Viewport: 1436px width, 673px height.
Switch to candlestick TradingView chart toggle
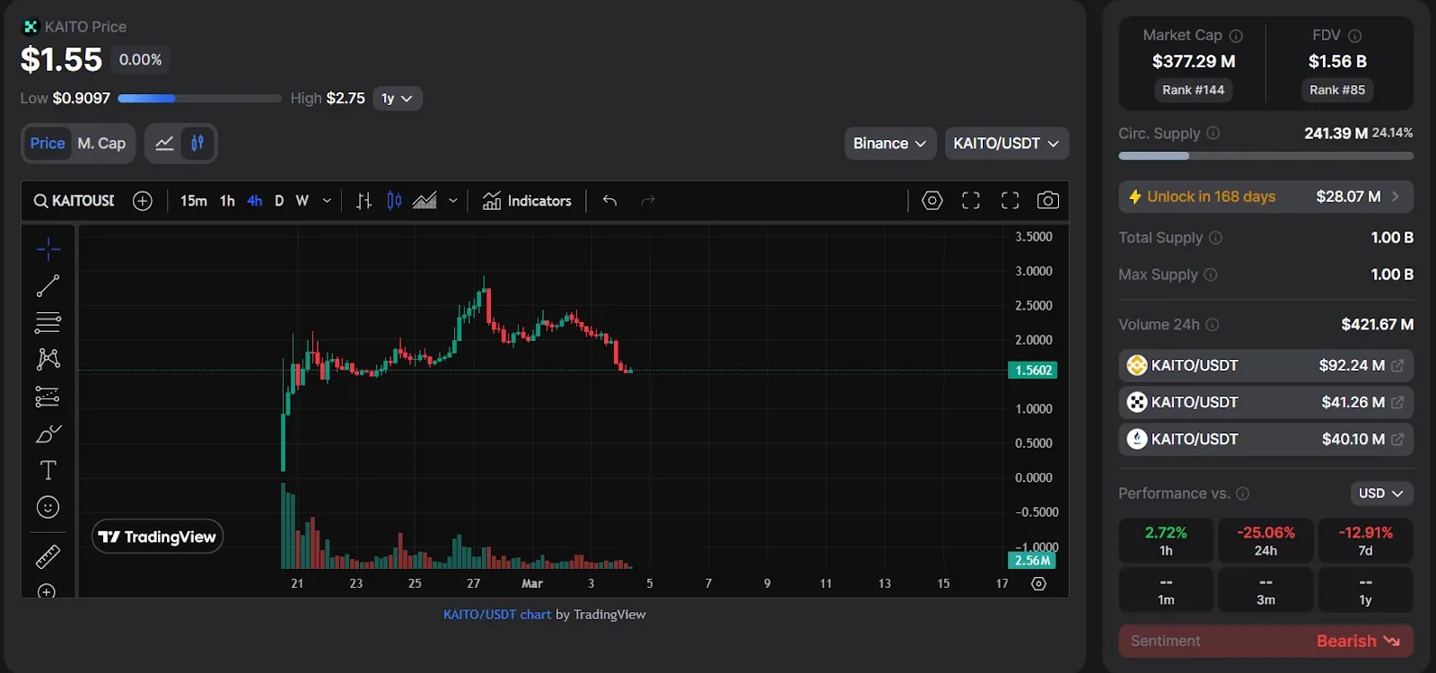(197, 144)
